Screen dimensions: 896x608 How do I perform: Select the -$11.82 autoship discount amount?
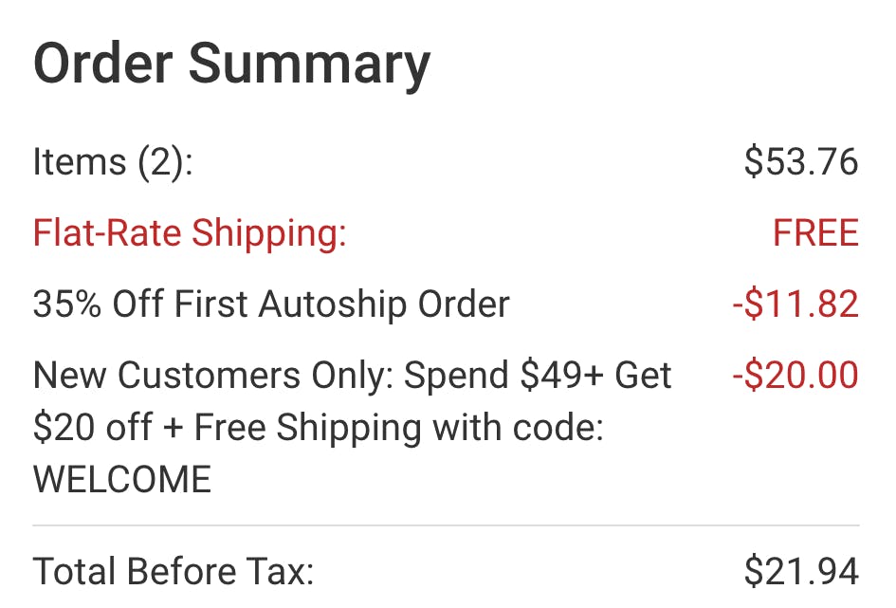(795, 304)
